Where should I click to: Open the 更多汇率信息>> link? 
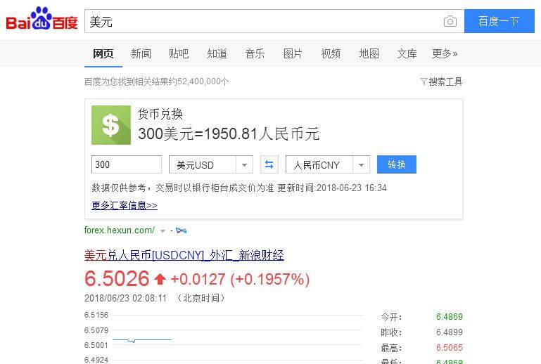[125, 205]
